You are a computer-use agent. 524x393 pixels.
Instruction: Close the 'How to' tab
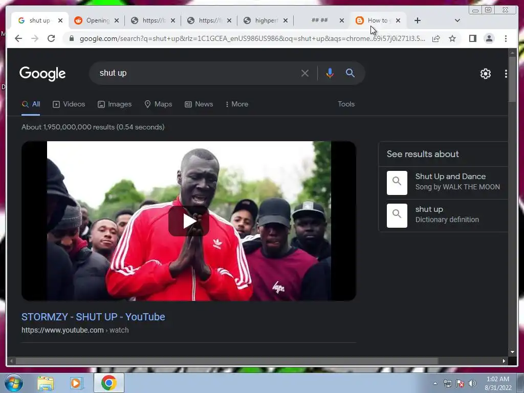point(398,20)
